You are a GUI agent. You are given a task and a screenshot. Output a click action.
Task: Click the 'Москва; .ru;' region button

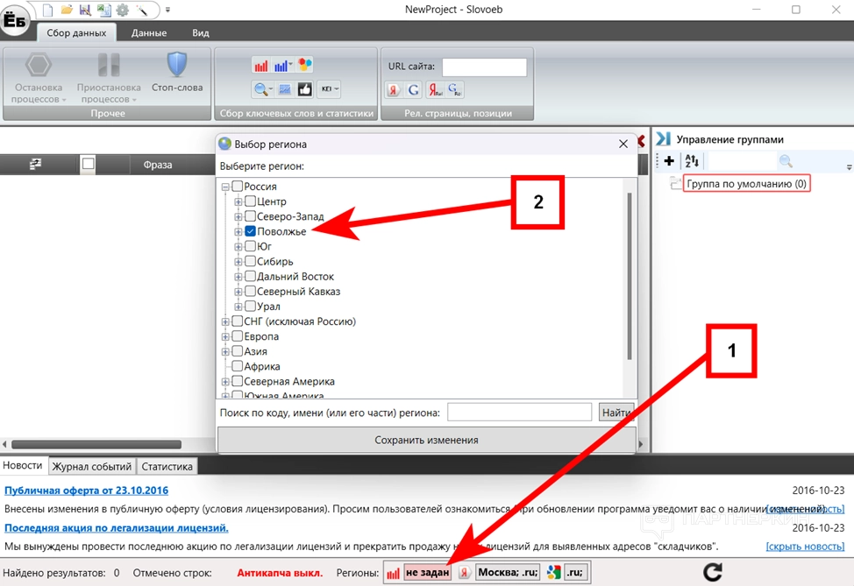pyautogui.click(x=509, y=572)
